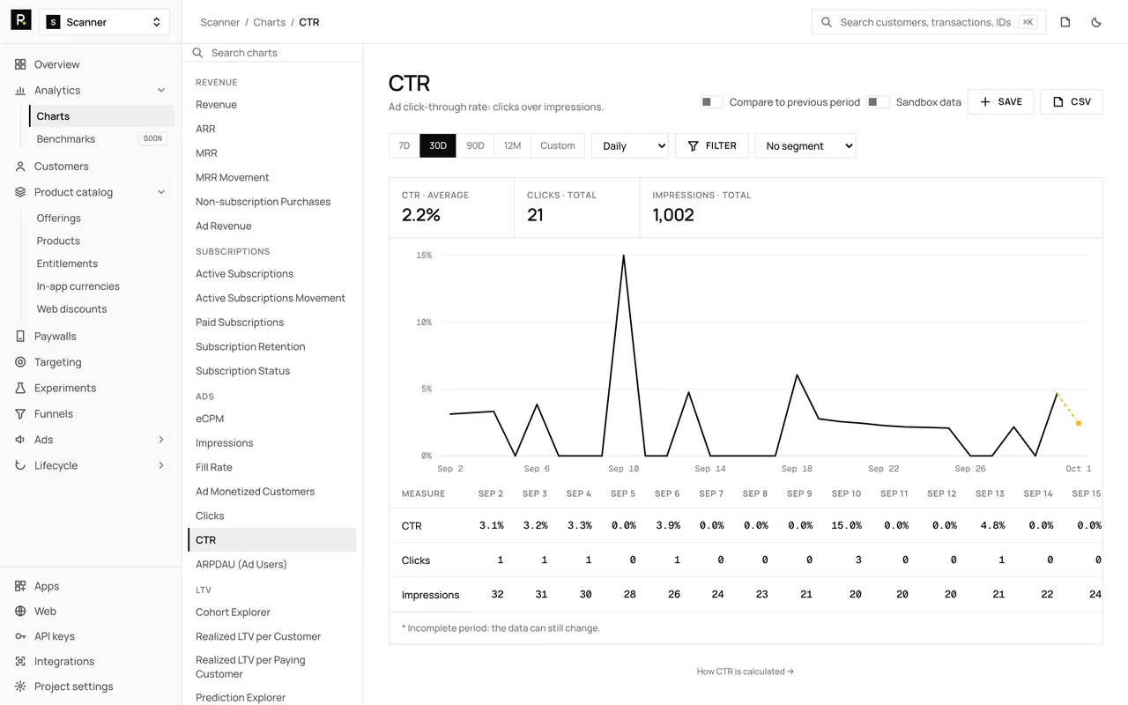
Task: Click Charts breadcrumb link
Action: click(x=270, y=22)
